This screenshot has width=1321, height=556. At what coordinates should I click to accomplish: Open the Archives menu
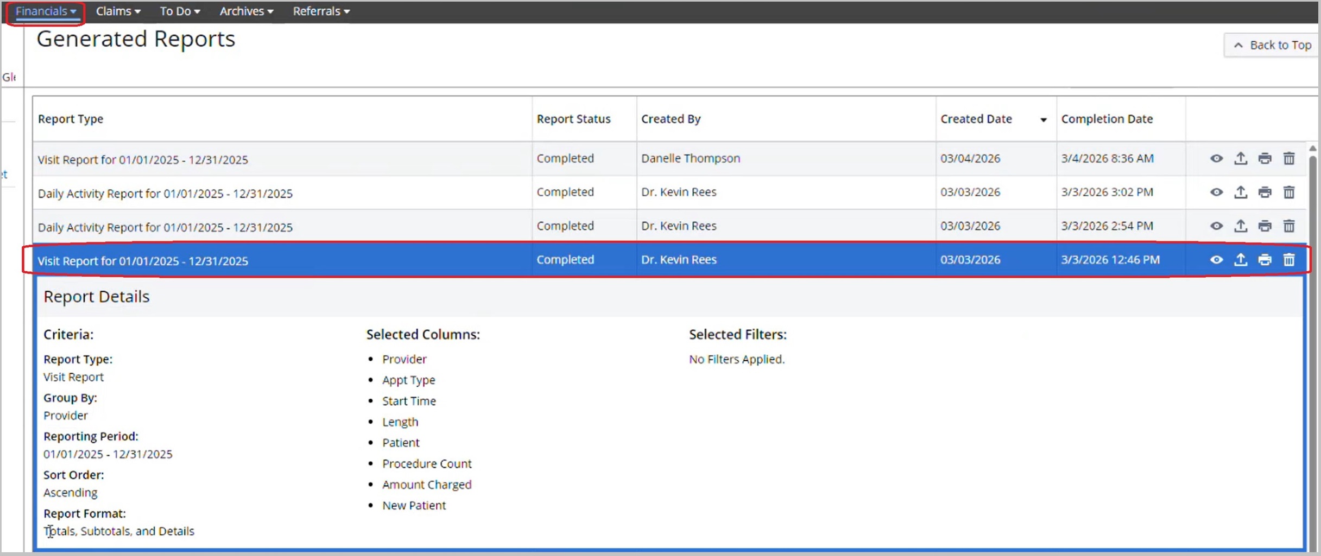tap(246, 11)
